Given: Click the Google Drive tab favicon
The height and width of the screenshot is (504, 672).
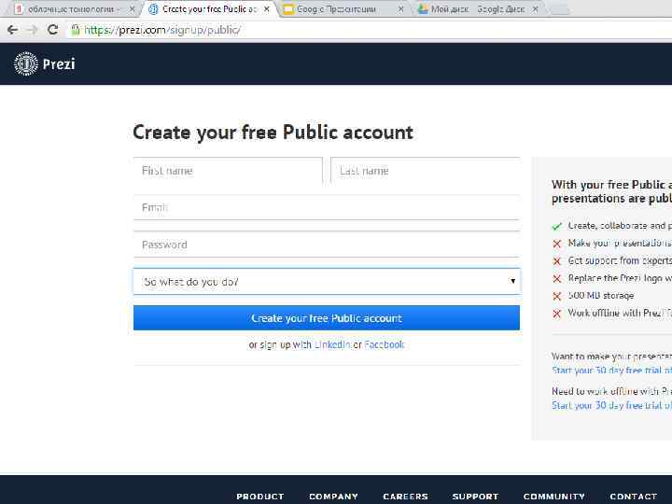Looking at the screenshot, I should pos(423,9).
